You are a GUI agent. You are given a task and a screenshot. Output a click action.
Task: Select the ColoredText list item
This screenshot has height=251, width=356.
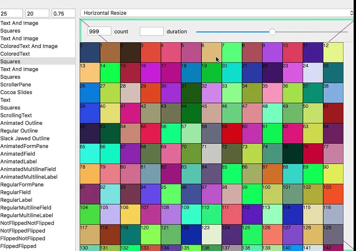(x=37, y=54)
